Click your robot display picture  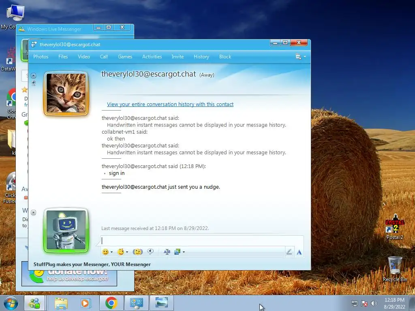tap(66, 230)
